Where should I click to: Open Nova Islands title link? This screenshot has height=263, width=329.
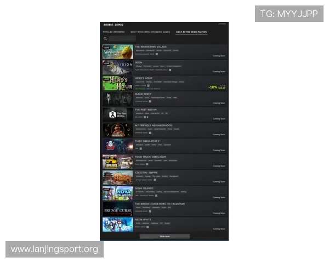click(144, 188)
